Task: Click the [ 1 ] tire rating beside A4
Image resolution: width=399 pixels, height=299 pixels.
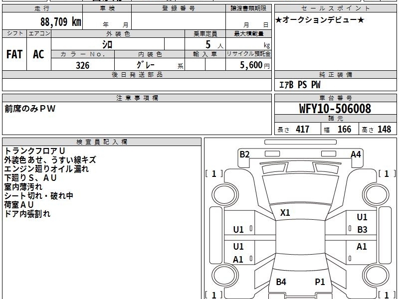Action: coord(387,174)
